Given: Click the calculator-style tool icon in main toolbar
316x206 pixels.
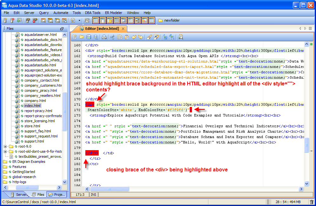Looking at the screenshot, I should pos(87,20).
